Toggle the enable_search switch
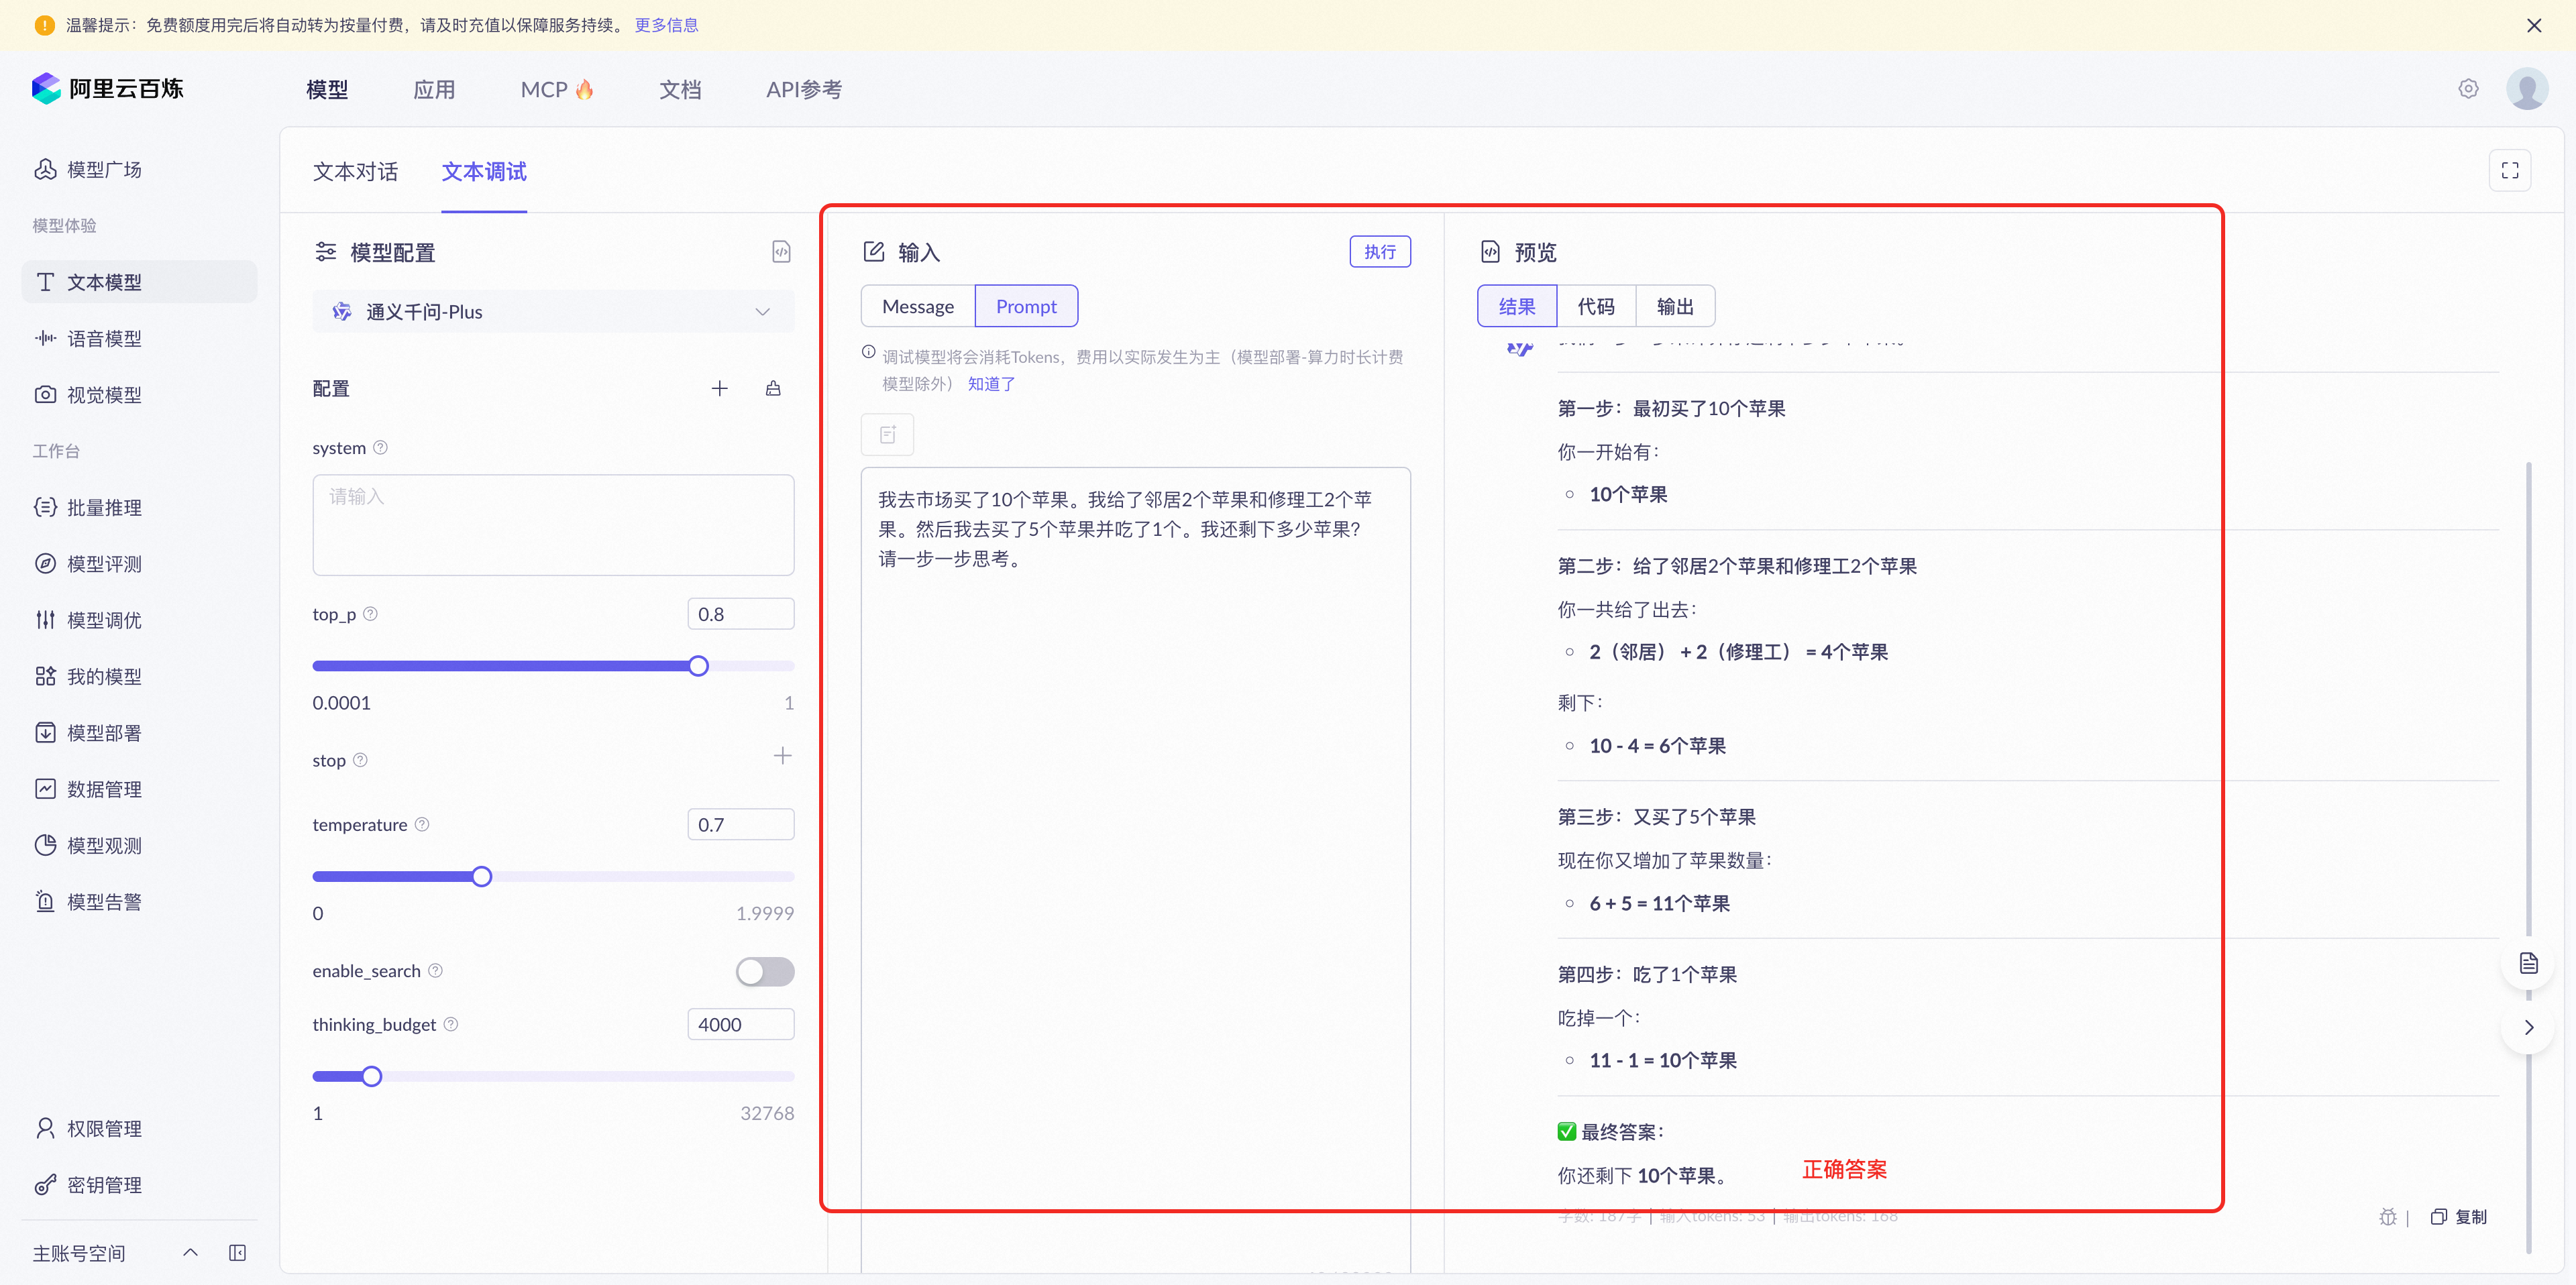Image resolution: width=2576 pixels, height=1285 pixels. coord(765,971)
